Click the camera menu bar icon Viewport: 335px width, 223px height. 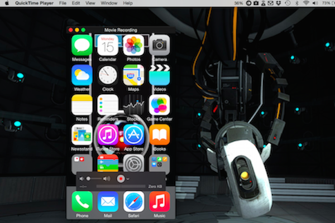pyautogui.click(x=256, y=3)
